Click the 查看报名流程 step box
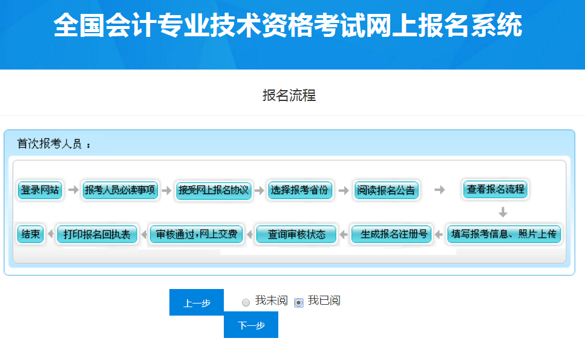This screenshot has width=585, height=341. click(495, 189)
